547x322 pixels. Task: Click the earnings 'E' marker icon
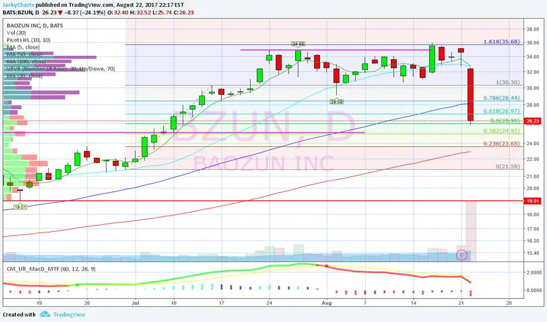tap(461, 255)
